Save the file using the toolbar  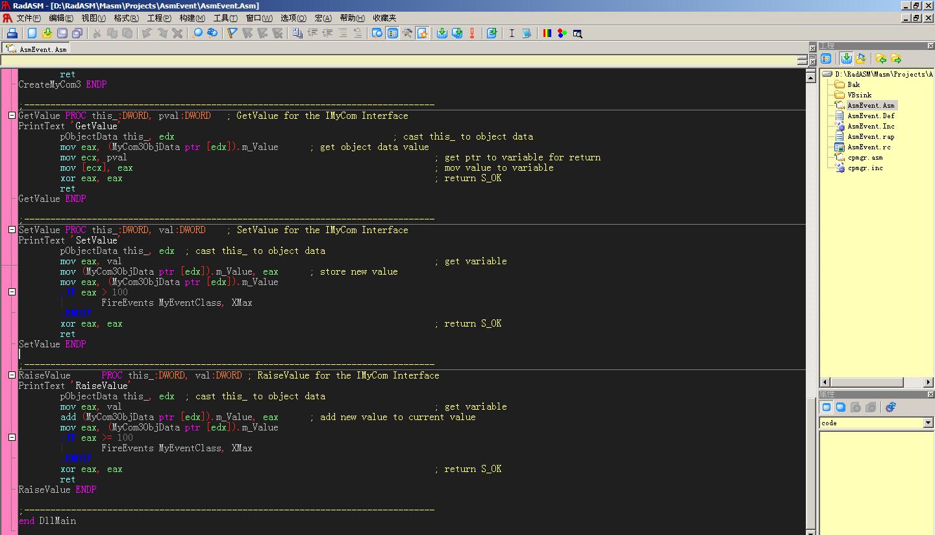pos(62,33)
